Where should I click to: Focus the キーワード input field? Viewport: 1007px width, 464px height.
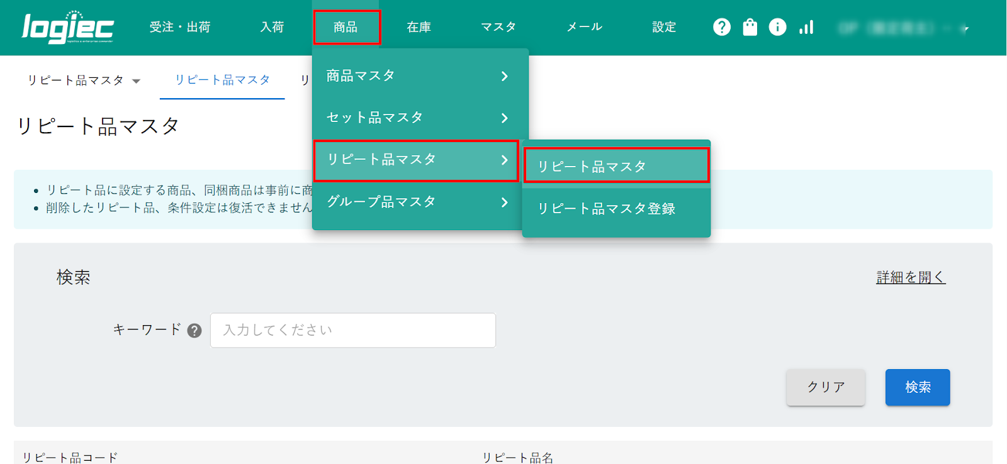coord(352,330)
